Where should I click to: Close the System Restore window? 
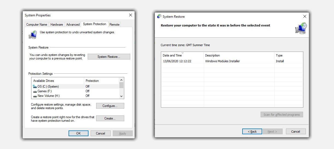[x=305, y=17]
